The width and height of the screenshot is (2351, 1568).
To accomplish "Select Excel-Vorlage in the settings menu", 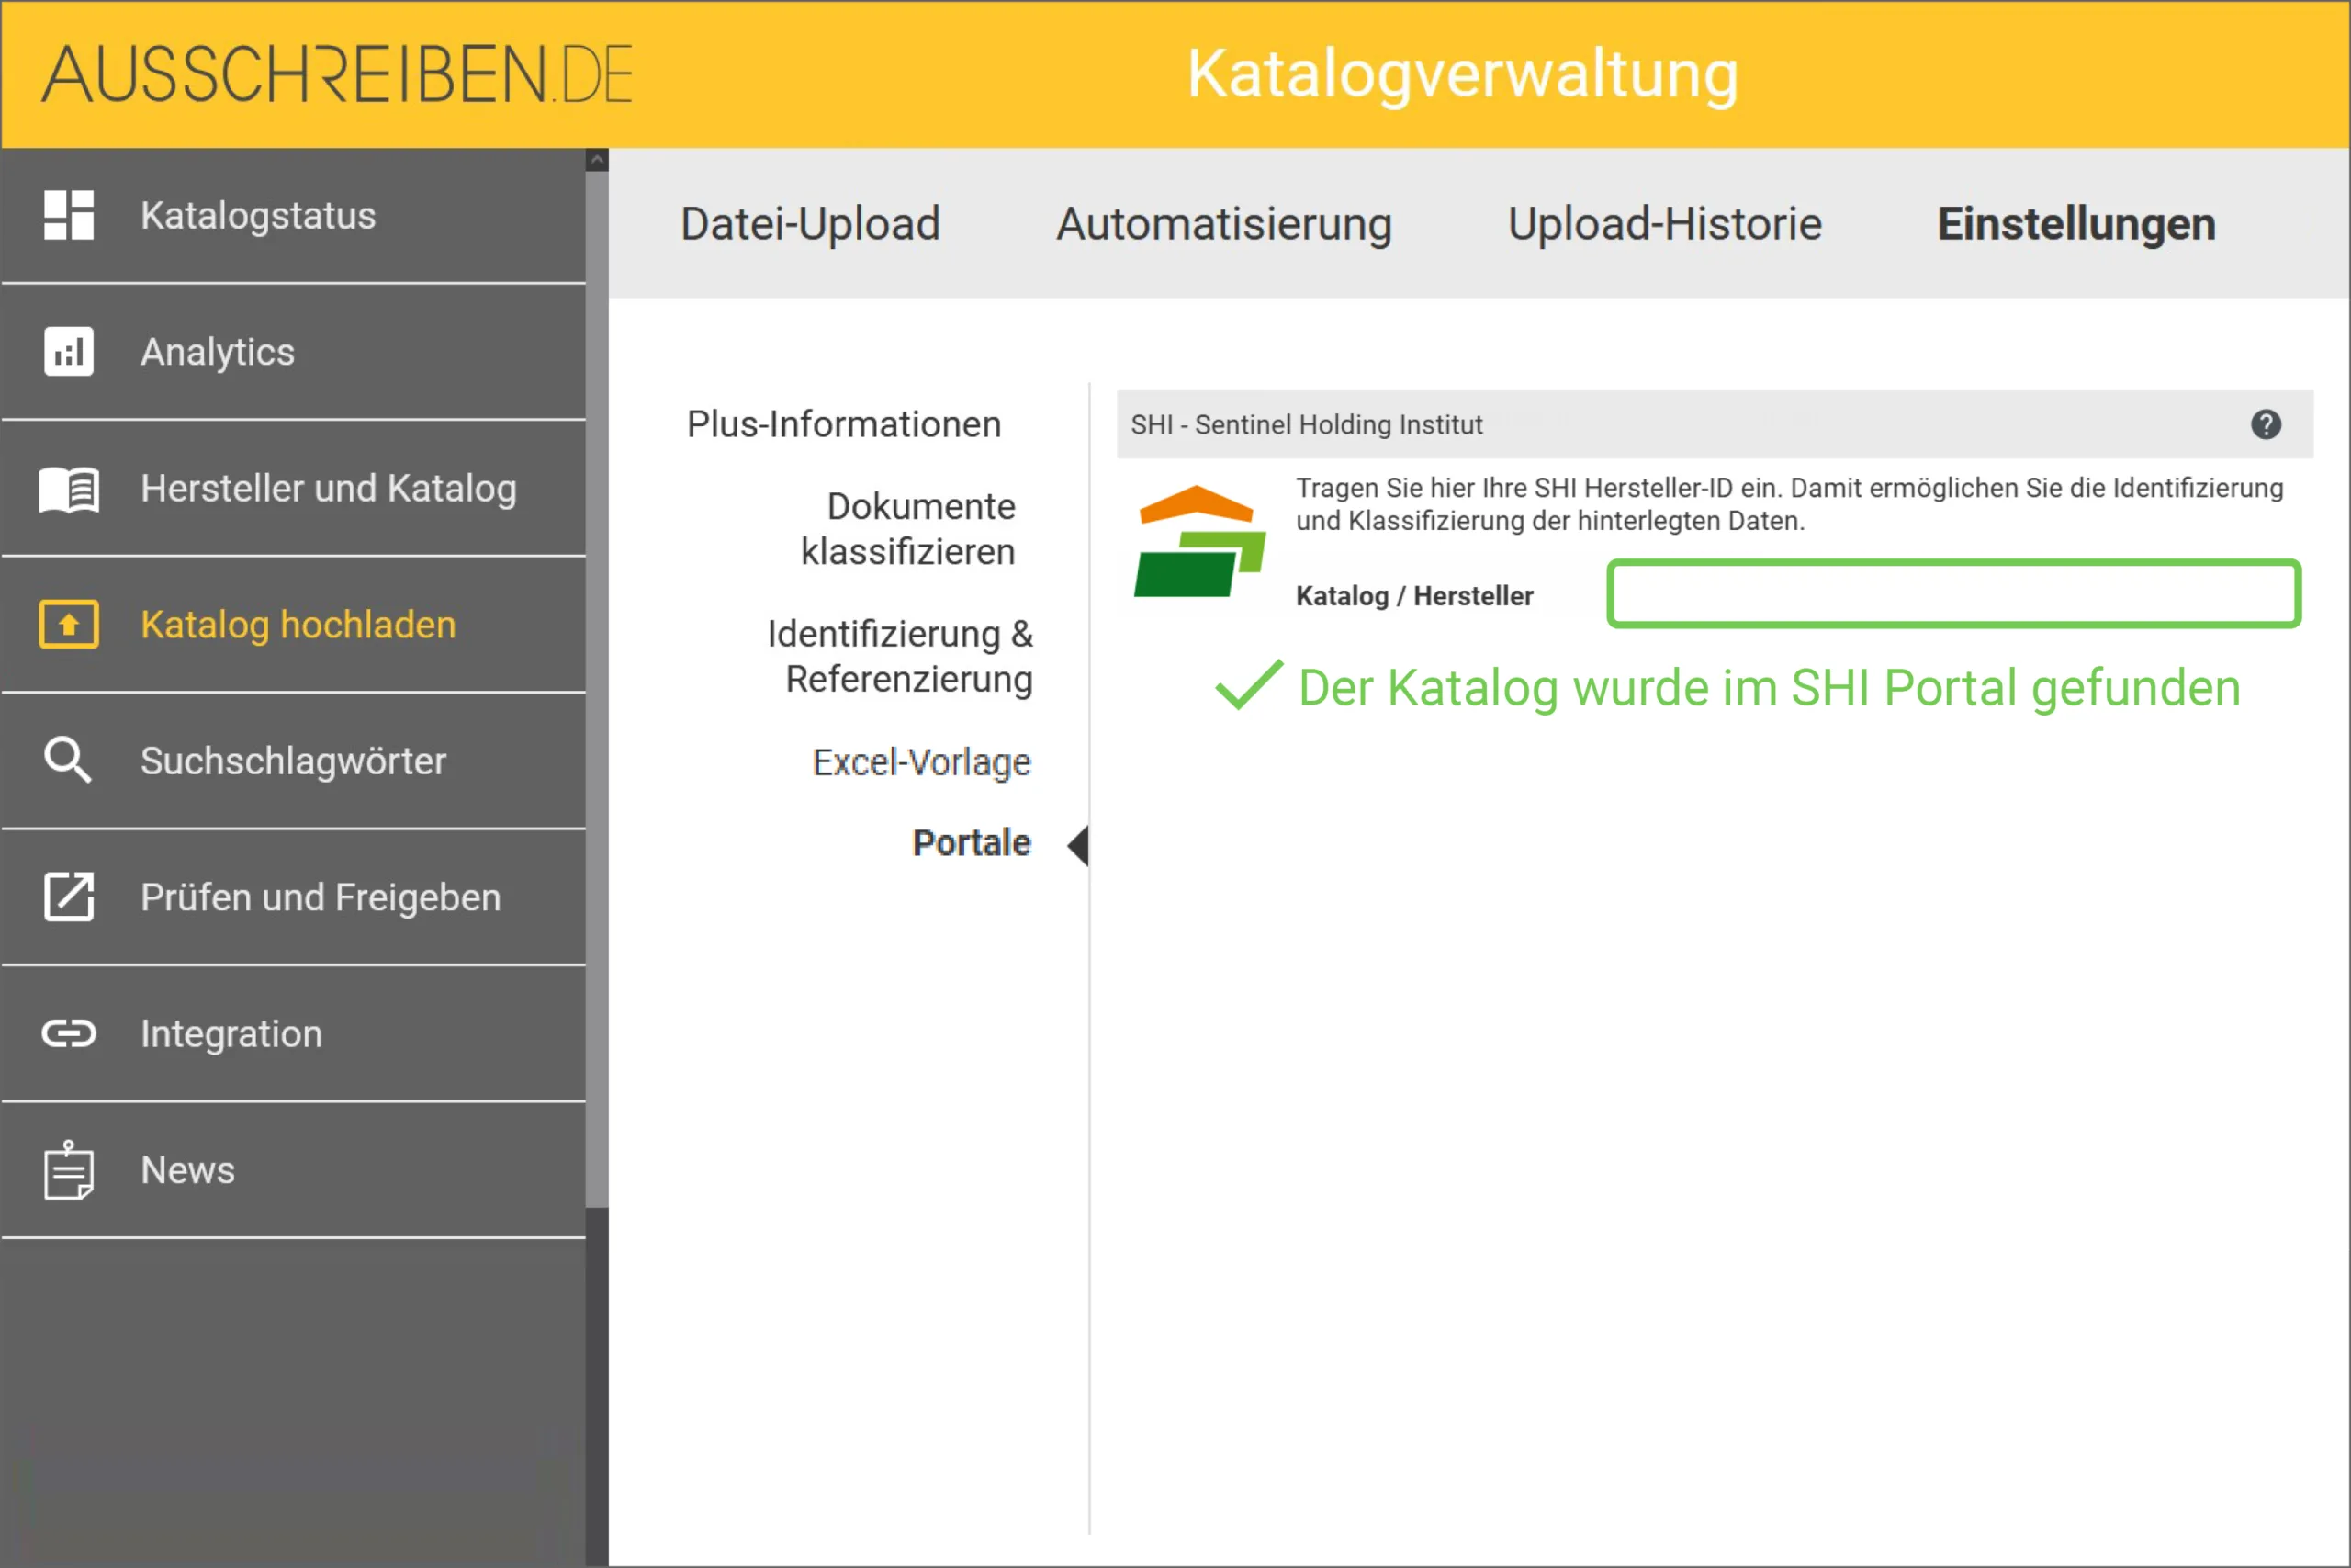I will [922, 761].
